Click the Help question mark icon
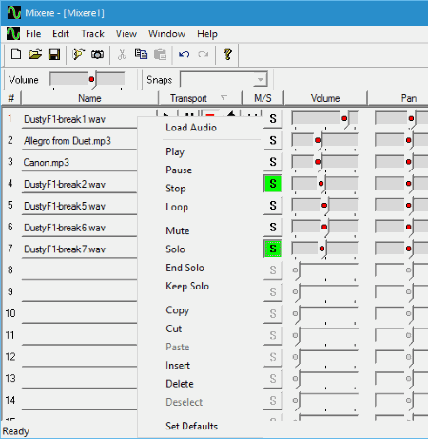 point(227,54)
